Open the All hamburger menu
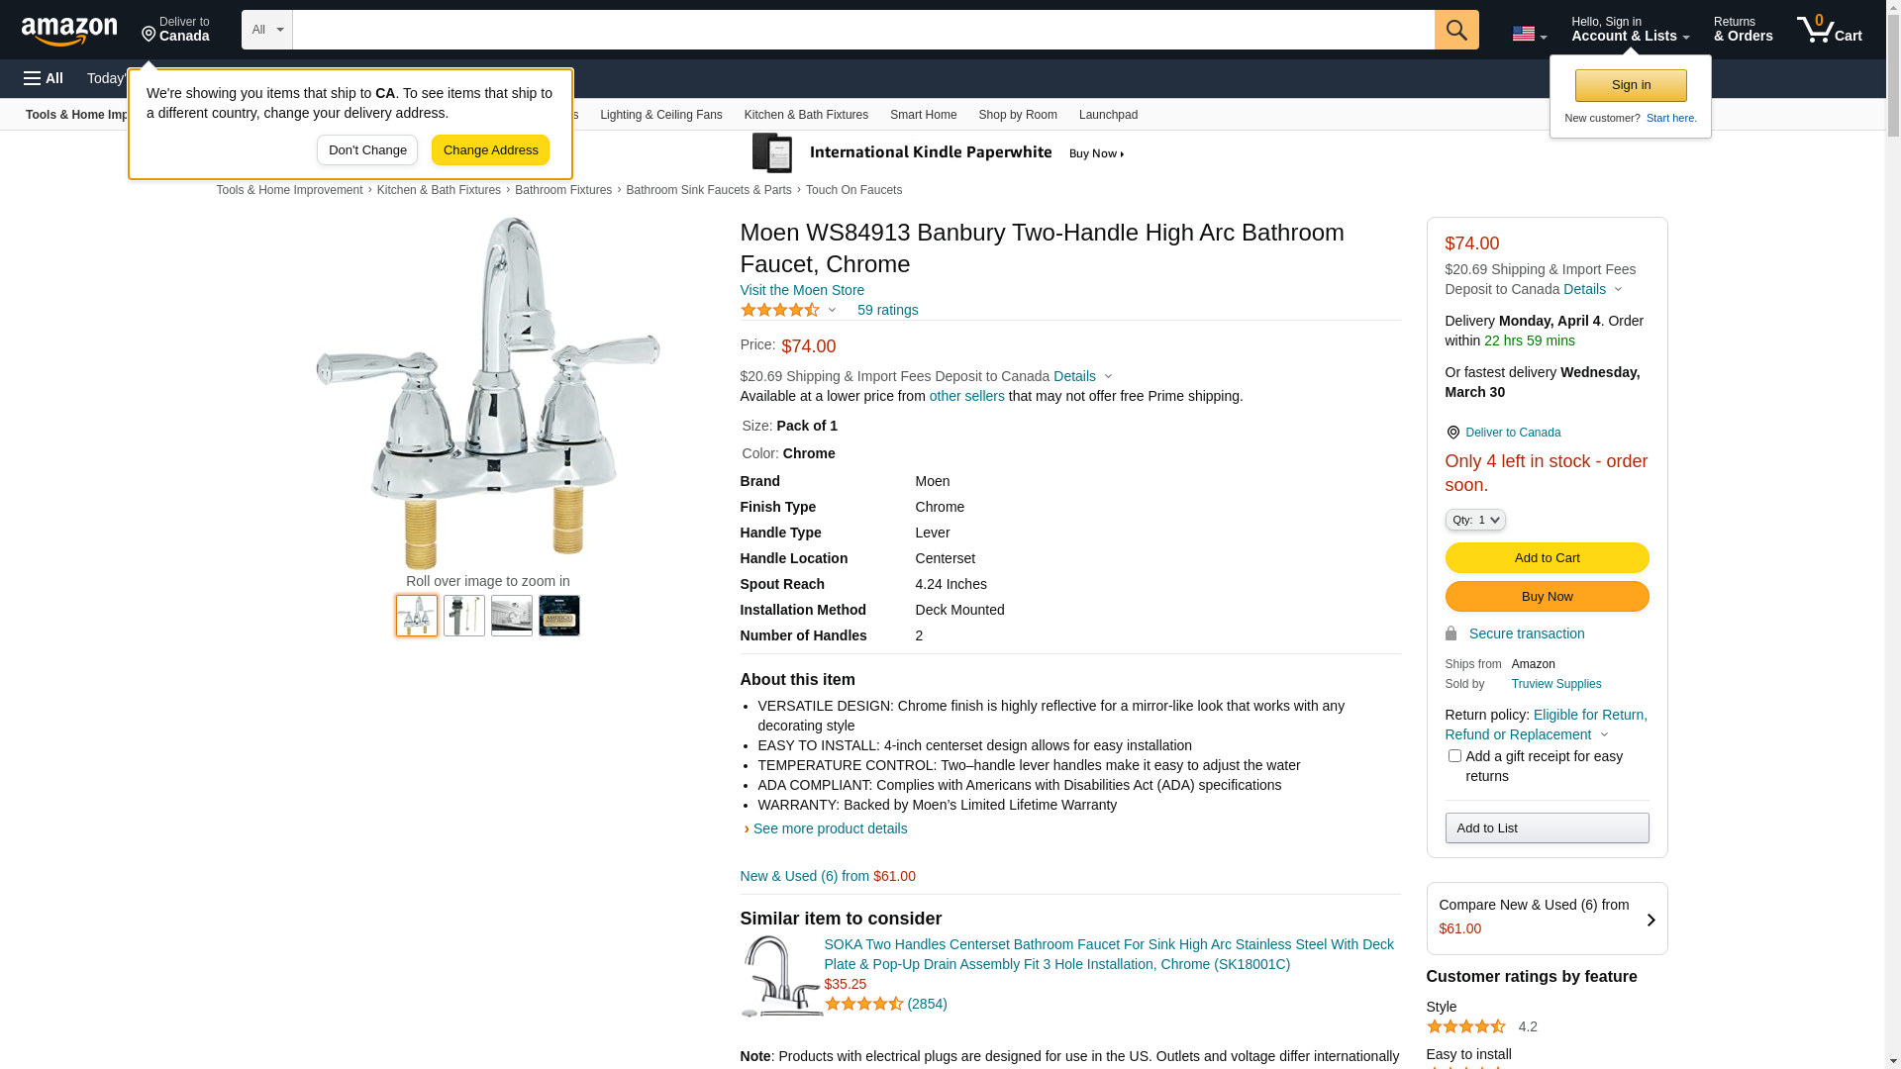The image size is (1901, 1069). [44, 78]
